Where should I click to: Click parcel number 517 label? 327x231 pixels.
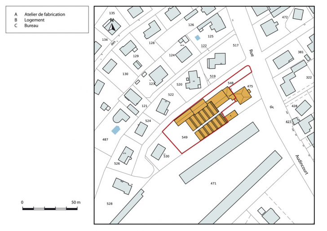click(235, 45)
